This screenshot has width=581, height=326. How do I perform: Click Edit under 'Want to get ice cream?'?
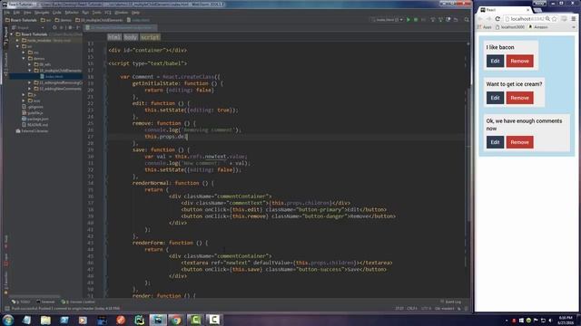[495, 98]
